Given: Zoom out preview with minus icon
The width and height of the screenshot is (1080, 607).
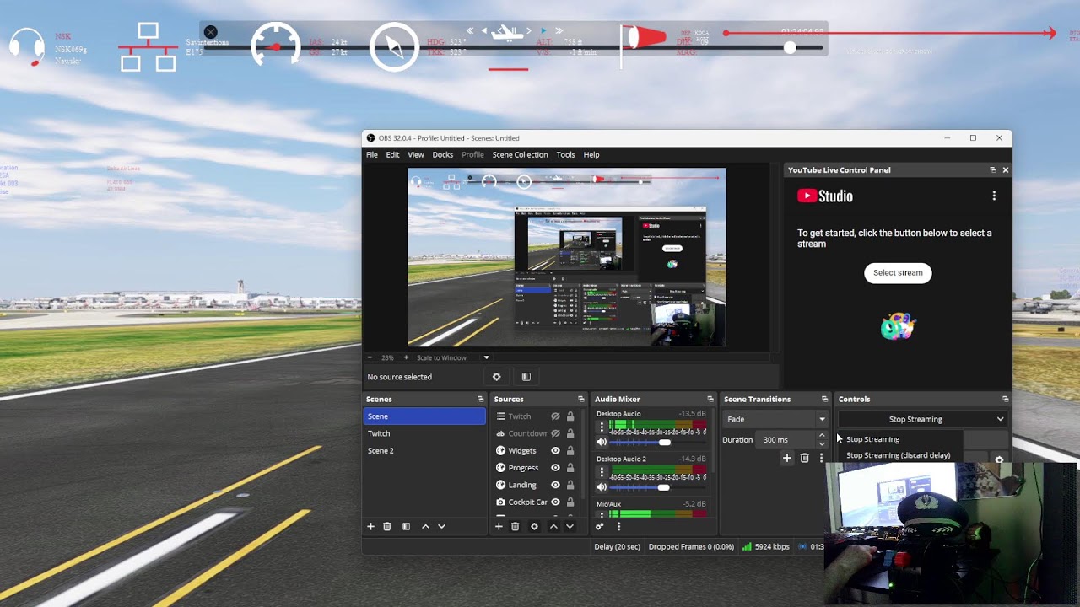Looking at the screenshot, I should 370,357.
